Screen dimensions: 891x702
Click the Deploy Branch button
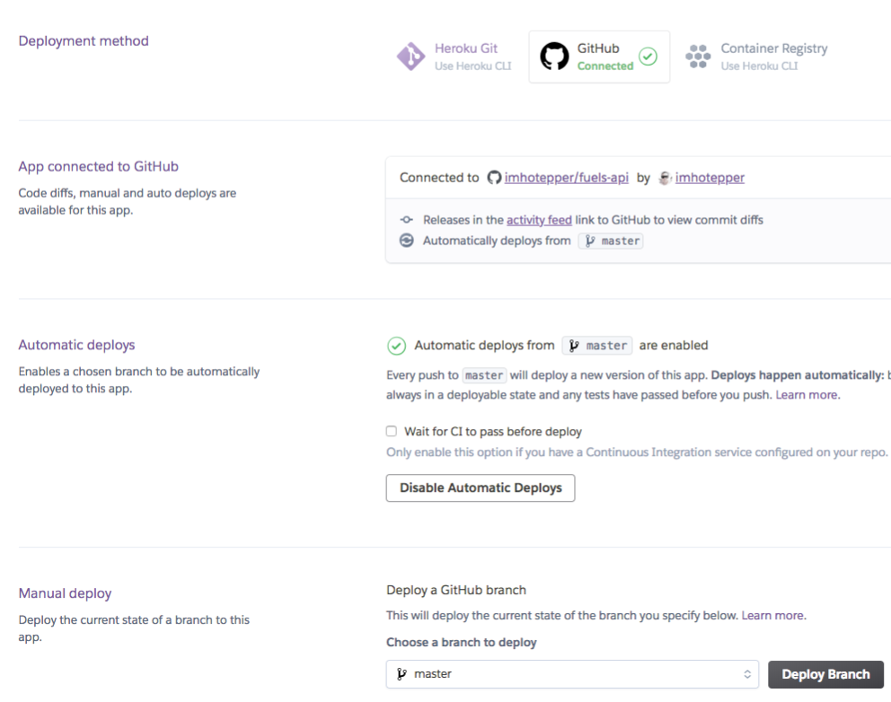(x=825, y=674)
